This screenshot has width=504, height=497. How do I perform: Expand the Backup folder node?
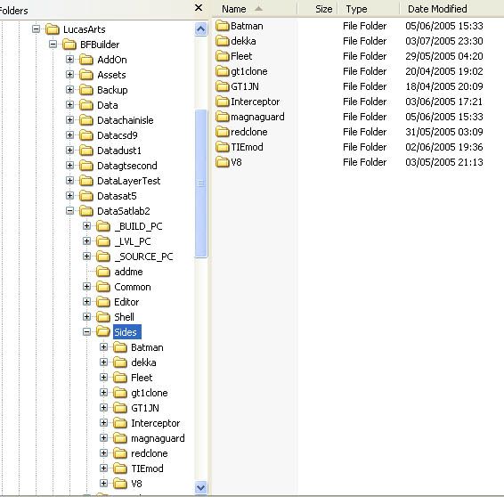[69, 90]
